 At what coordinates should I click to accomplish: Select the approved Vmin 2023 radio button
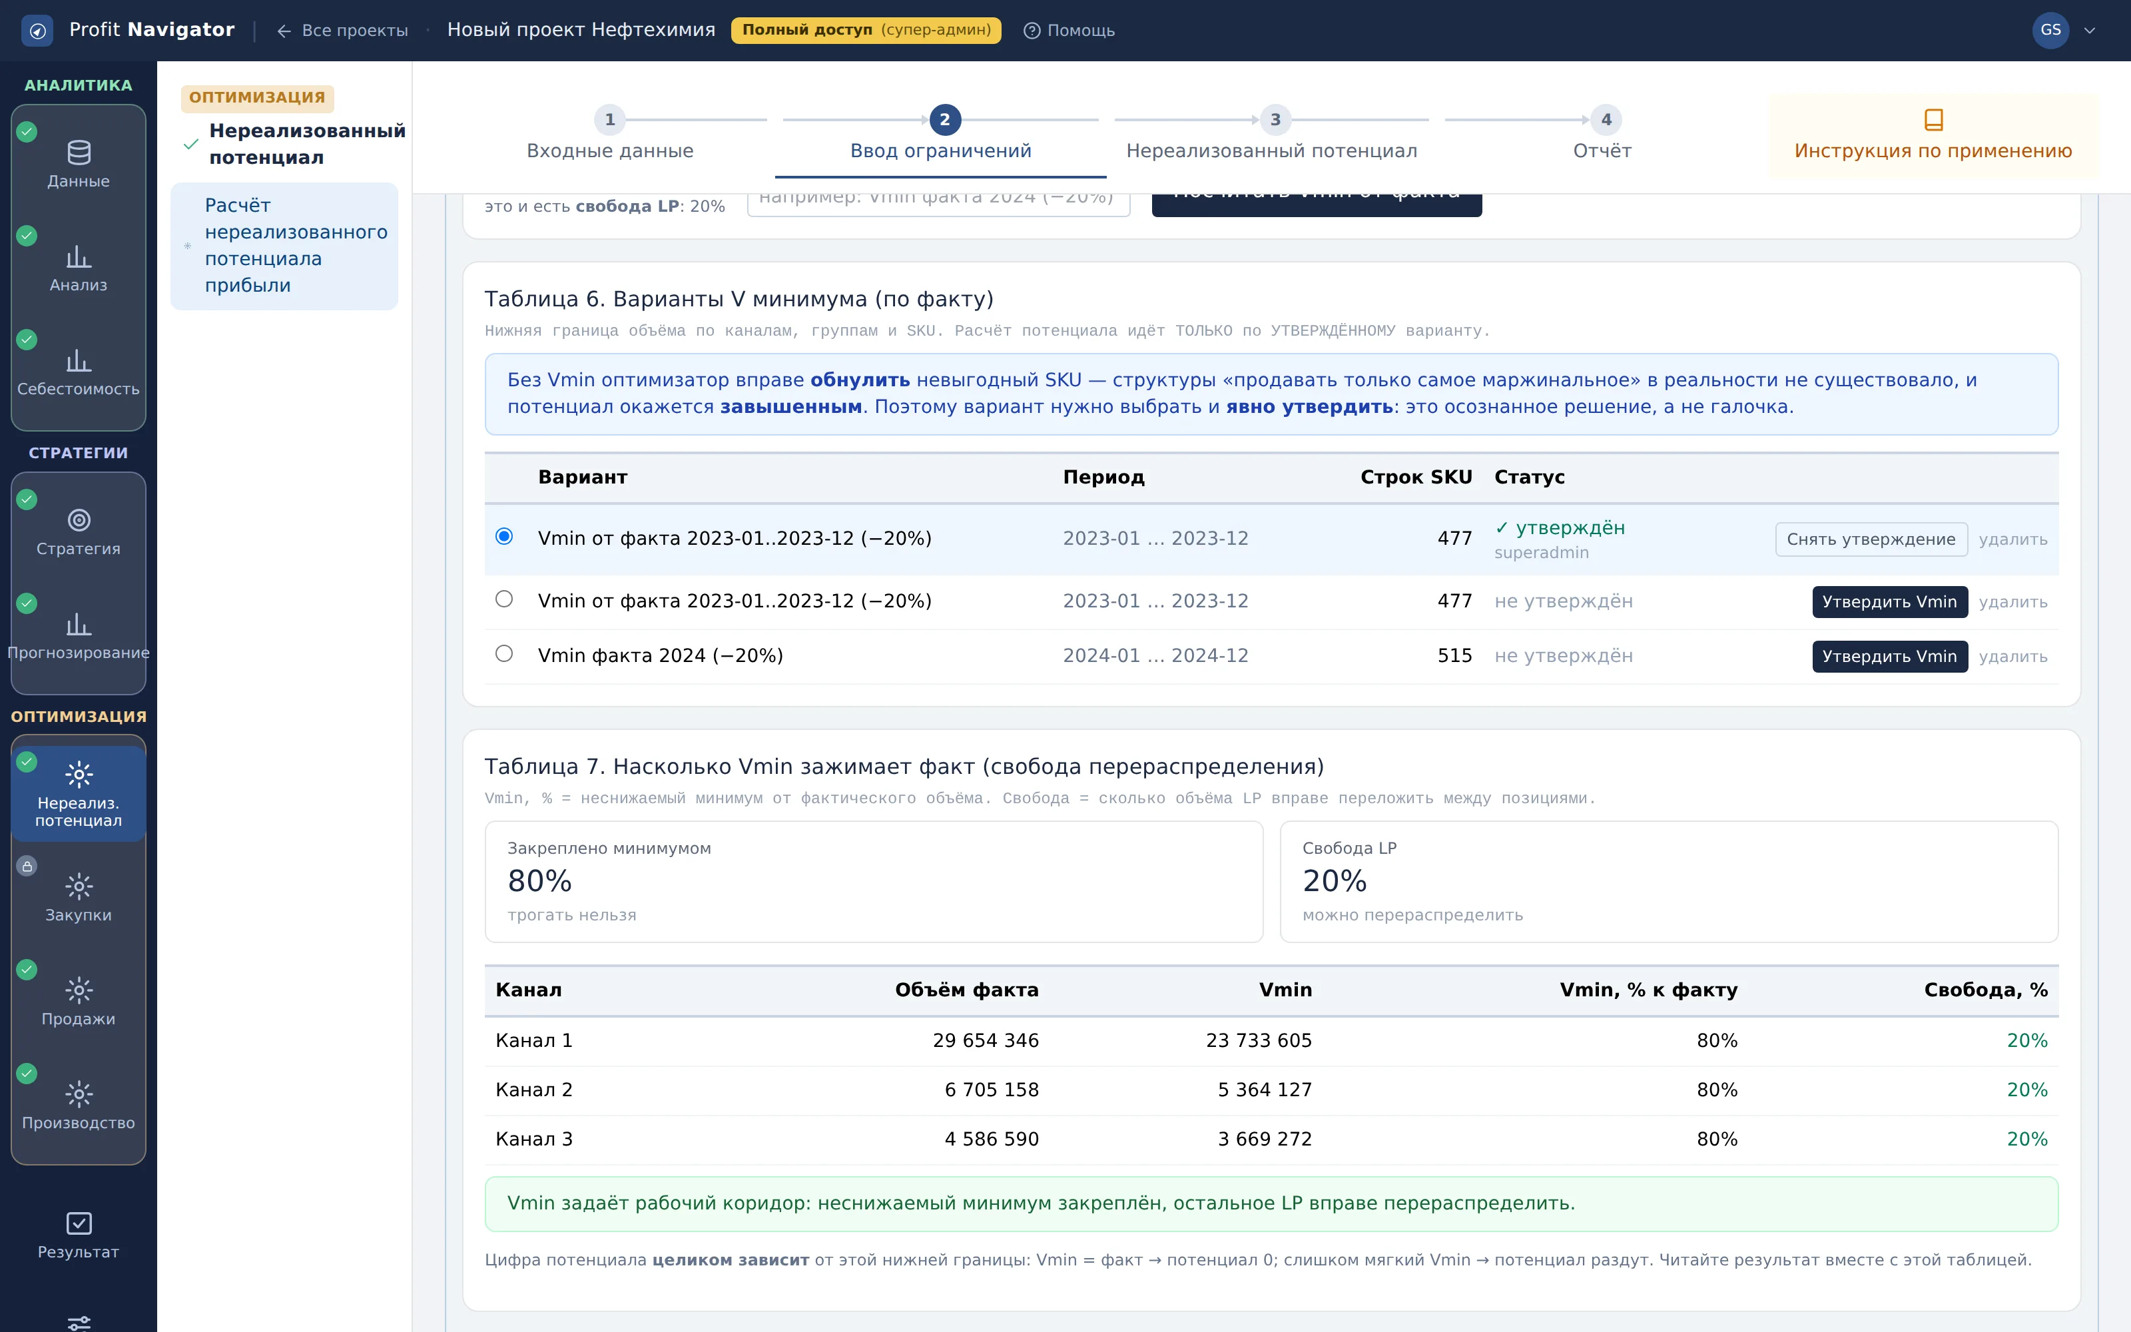503,537
